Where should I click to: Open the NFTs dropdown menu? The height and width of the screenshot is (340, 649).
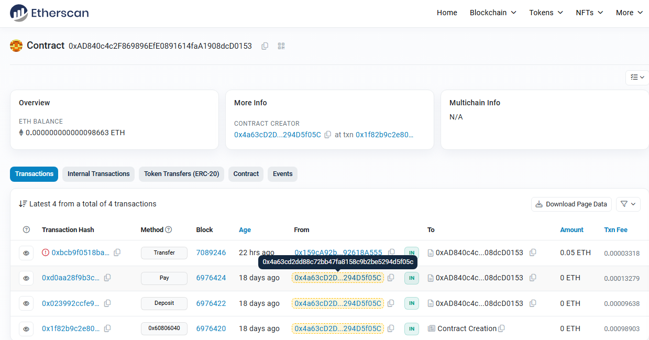point(589,13)
